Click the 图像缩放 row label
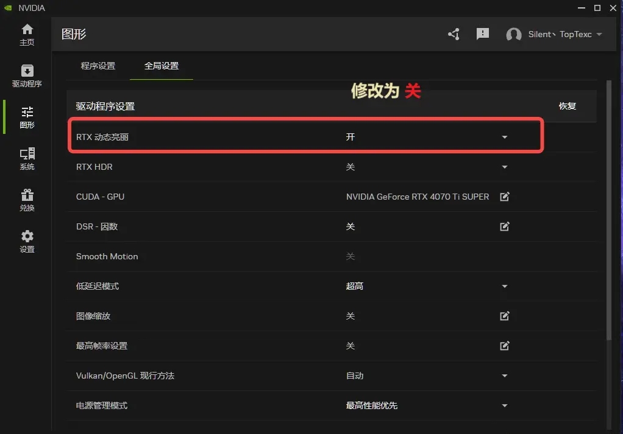This screenshot has width=623, height=434. coord(93,316)
